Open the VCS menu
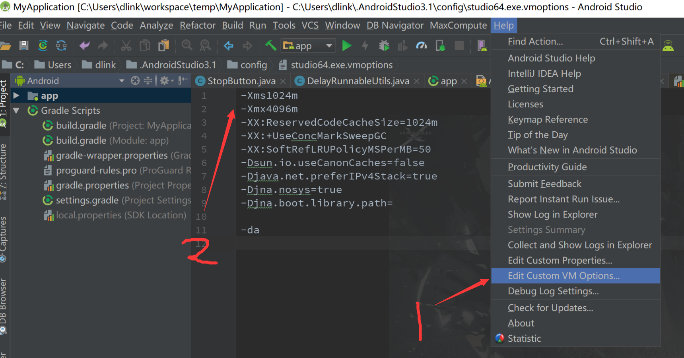 click(310, 25)
